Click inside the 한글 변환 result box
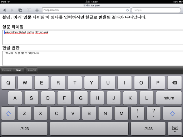 93,58
